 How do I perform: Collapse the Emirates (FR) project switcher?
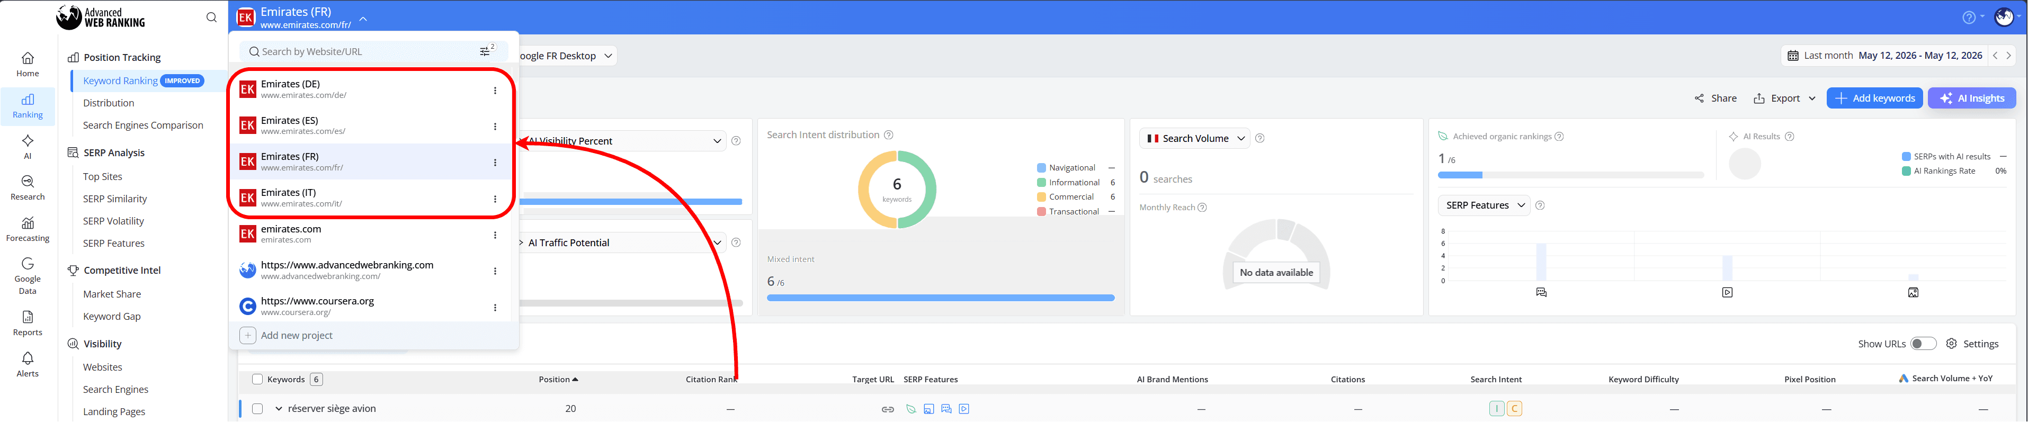tap(363, 18)
